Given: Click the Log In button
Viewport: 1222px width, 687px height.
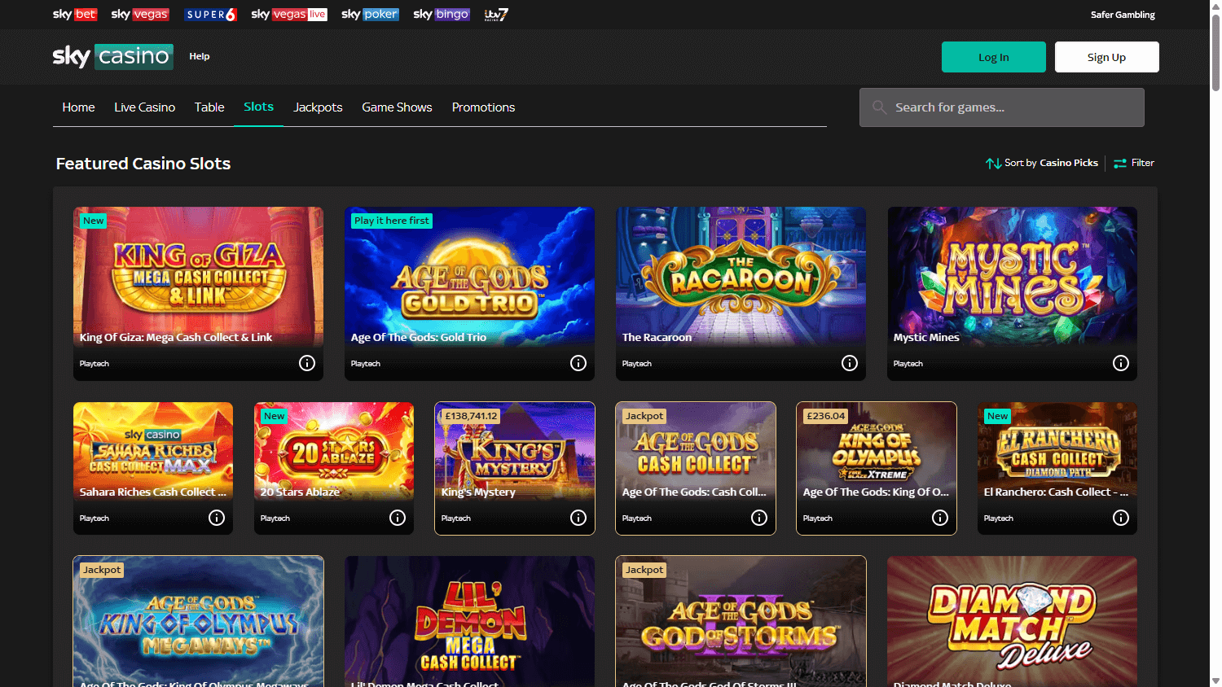Looking at the screenshot, I should click(993, 57).
